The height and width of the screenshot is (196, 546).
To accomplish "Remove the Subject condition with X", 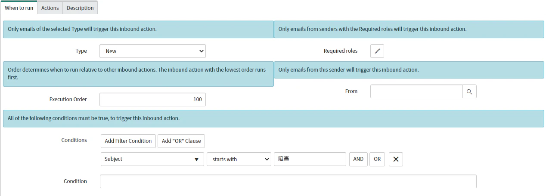I will tap(396, 159).
